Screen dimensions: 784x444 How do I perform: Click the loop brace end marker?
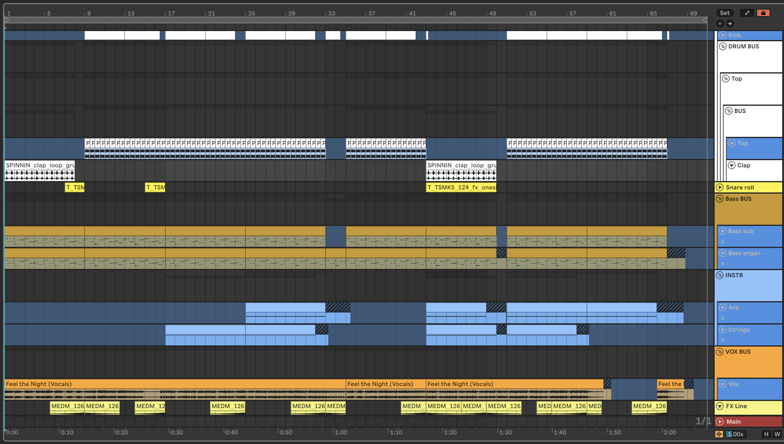tap(704, 20)
